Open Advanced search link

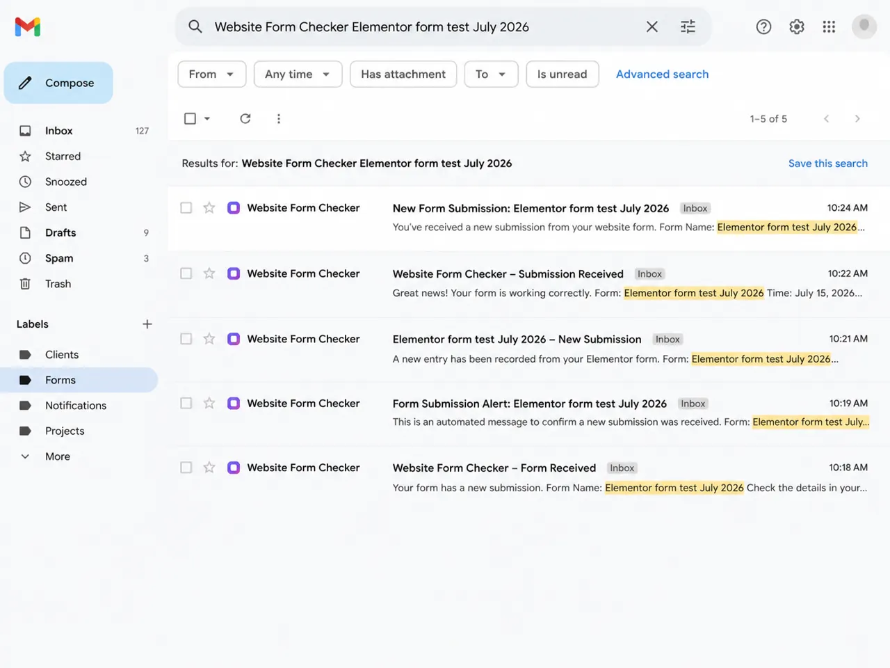662,74
